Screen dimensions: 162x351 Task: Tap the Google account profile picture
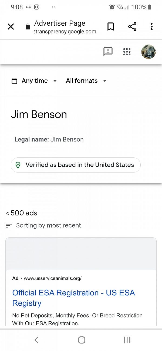[x=148, y=52]
